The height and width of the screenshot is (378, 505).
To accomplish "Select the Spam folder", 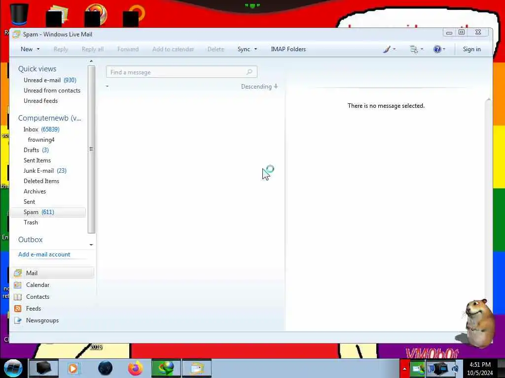I will point(48,212).
